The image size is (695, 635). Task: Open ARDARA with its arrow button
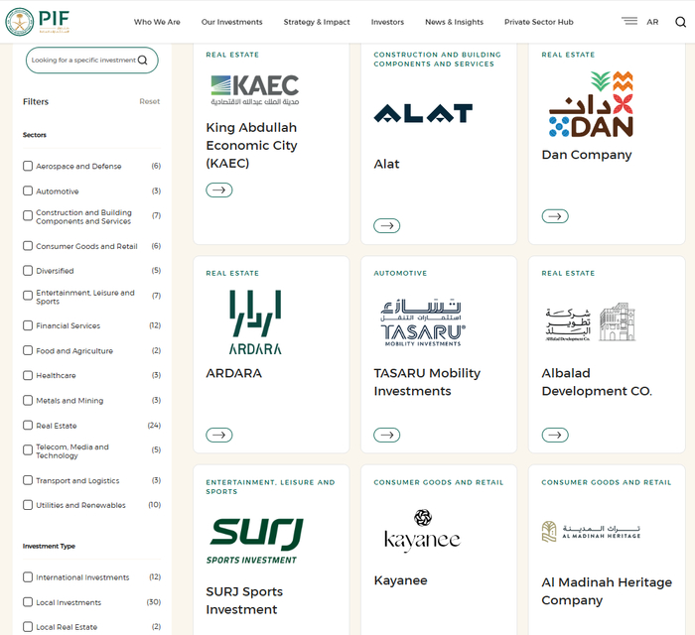pyautogui.click(x=219, y=435)
